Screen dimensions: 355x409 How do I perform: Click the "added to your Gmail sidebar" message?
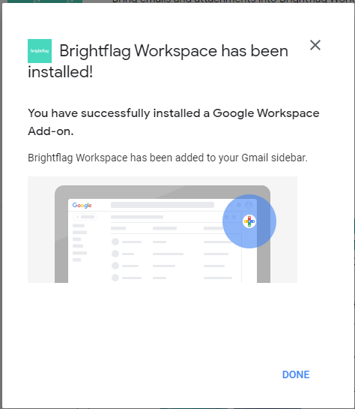(x=168, y=158)
